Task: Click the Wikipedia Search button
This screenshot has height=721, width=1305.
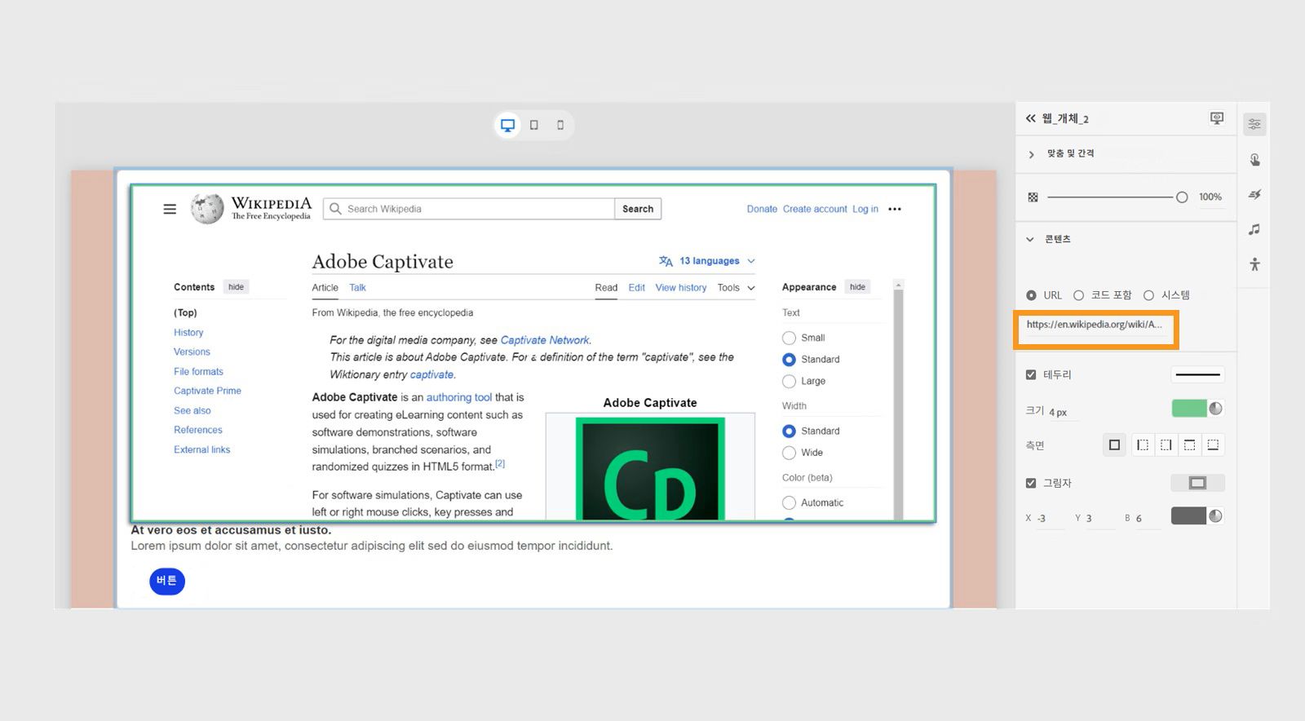Action: (x=638, y=209)
